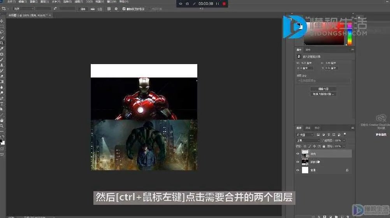This screenshot has width=390, height=218.
Task: Toggle lock image pixels brush icon
Action: (310, 146)
